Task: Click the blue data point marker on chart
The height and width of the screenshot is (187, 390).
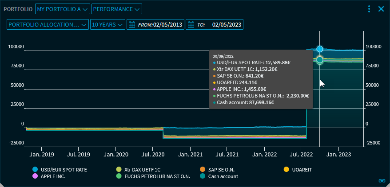Action: 319,49
